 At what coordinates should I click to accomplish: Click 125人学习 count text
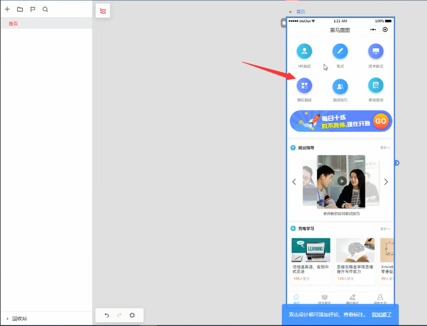[x=345, y=278]
